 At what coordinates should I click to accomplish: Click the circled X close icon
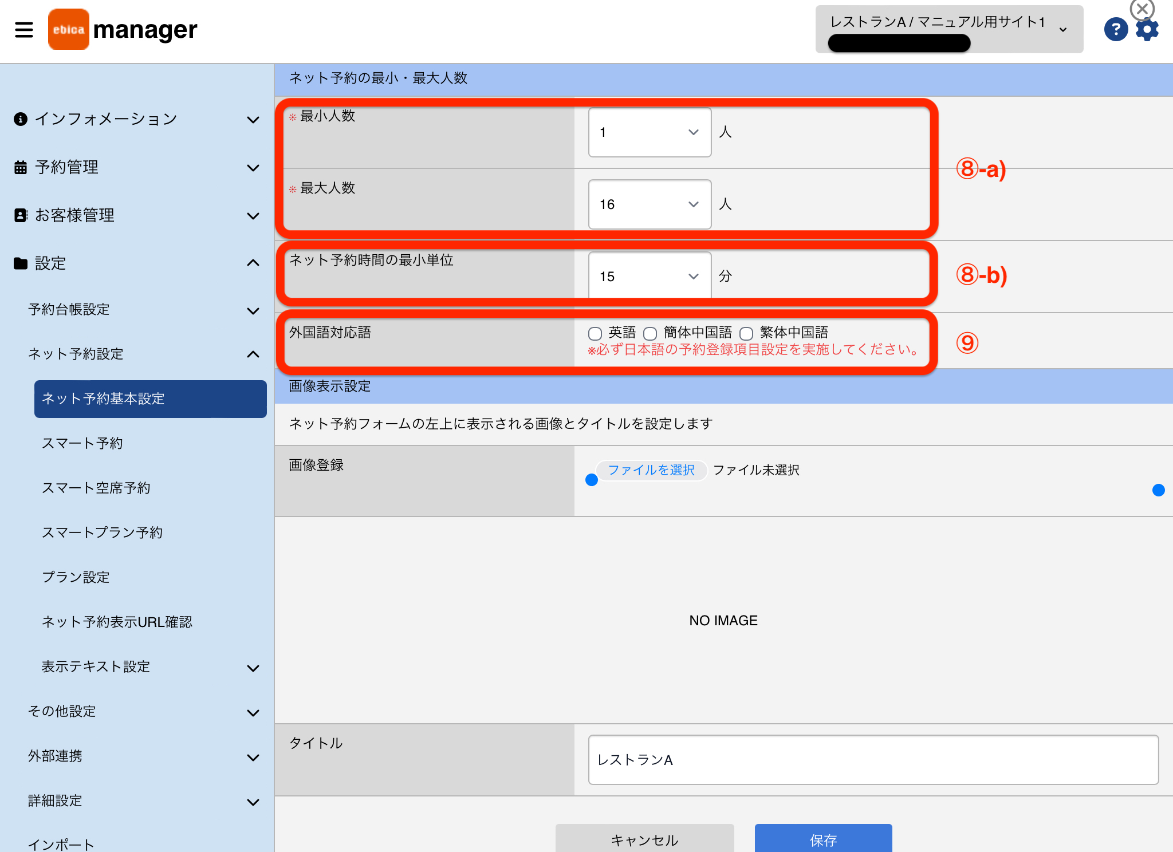pyautogui.click(x=1142, y=9)
